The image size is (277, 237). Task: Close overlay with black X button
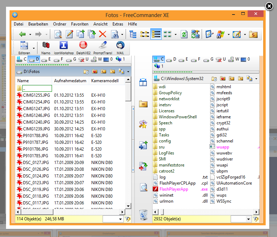pos(269,6)
